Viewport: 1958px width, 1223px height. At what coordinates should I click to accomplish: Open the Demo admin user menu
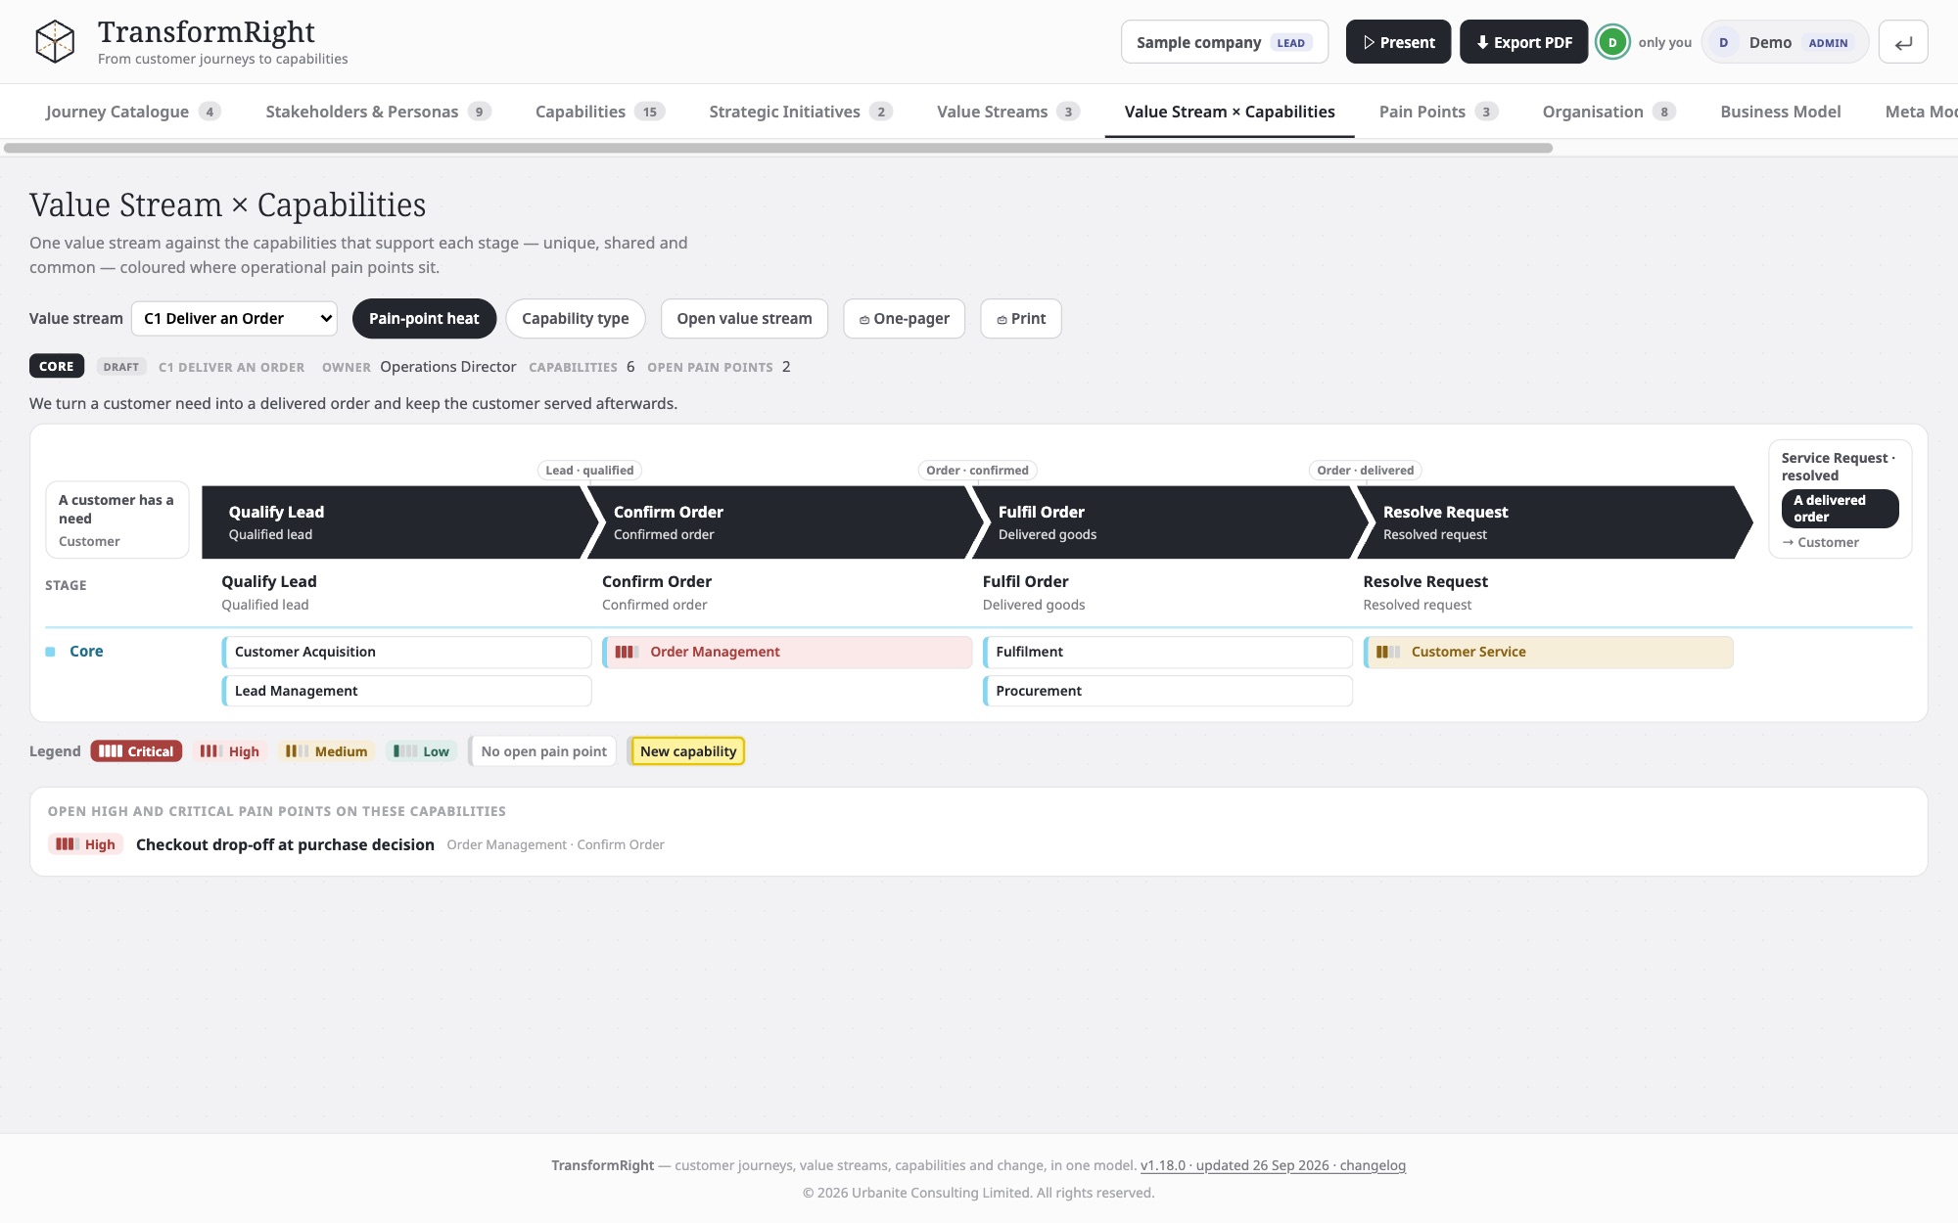[x=1785, y=42]
